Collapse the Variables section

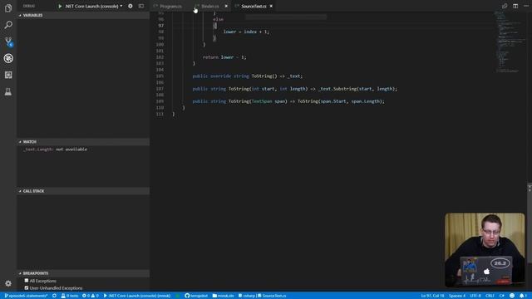83,15
